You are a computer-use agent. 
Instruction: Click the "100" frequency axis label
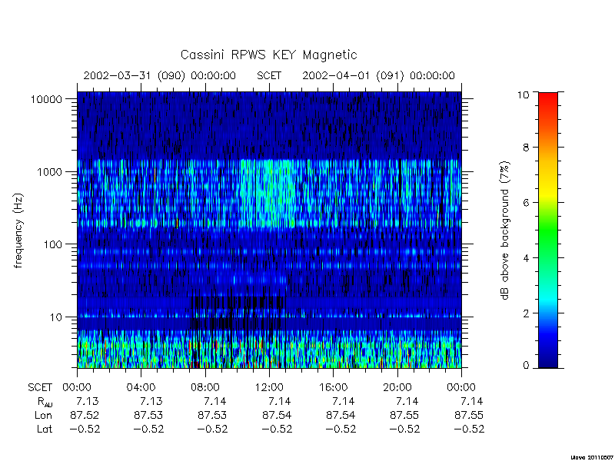[53, 244]
